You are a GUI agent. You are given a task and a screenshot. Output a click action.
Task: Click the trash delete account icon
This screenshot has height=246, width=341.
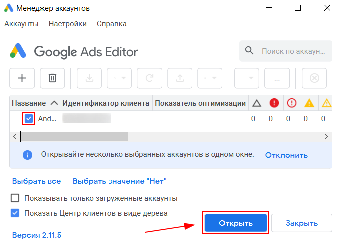coord(52,78)
